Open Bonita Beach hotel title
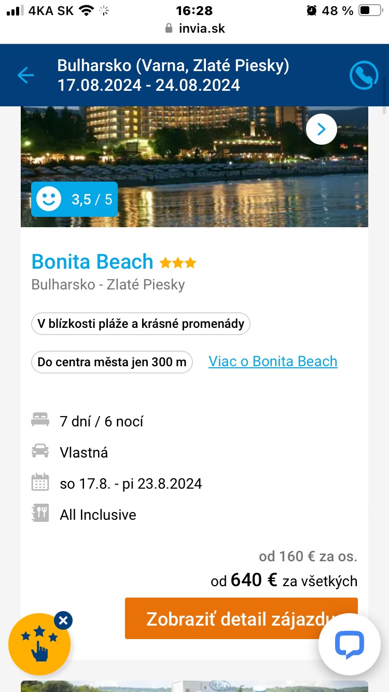 click(x=92, y=262)
